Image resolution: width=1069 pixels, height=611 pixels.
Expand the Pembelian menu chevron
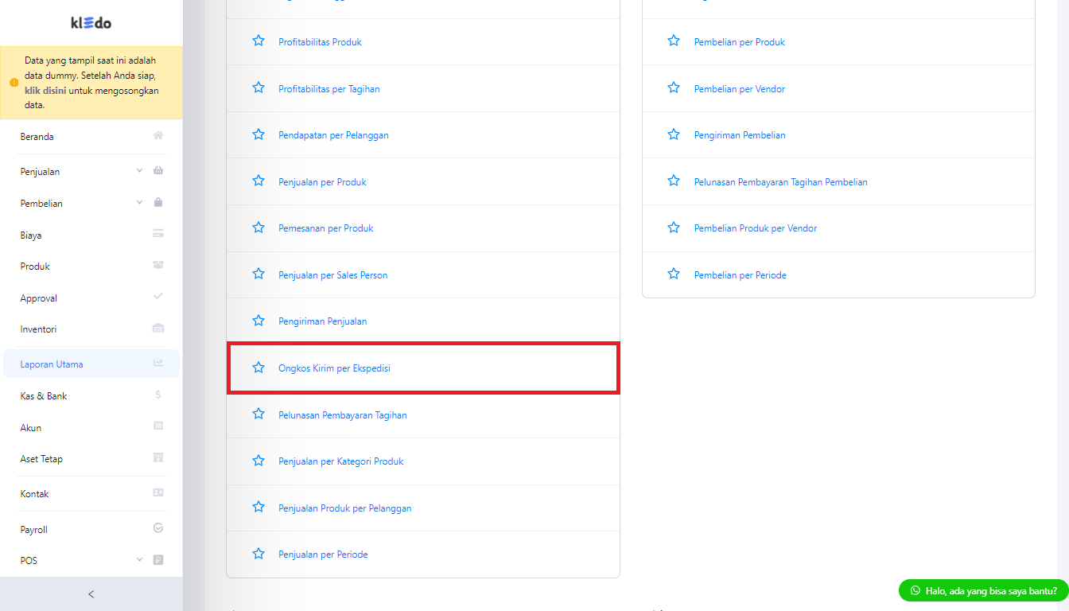(x=140, y=203)
